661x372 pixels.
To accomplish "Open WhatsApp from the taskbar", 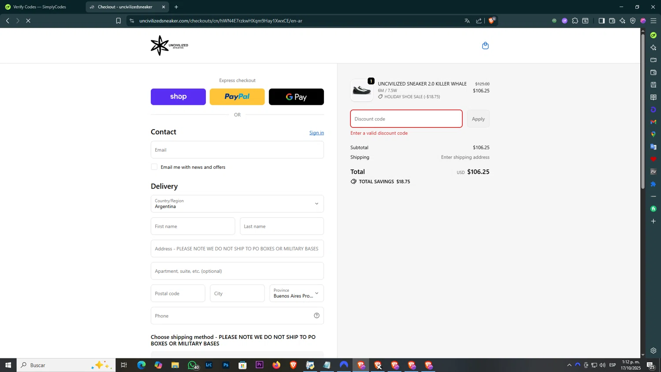I will [192, 365].
